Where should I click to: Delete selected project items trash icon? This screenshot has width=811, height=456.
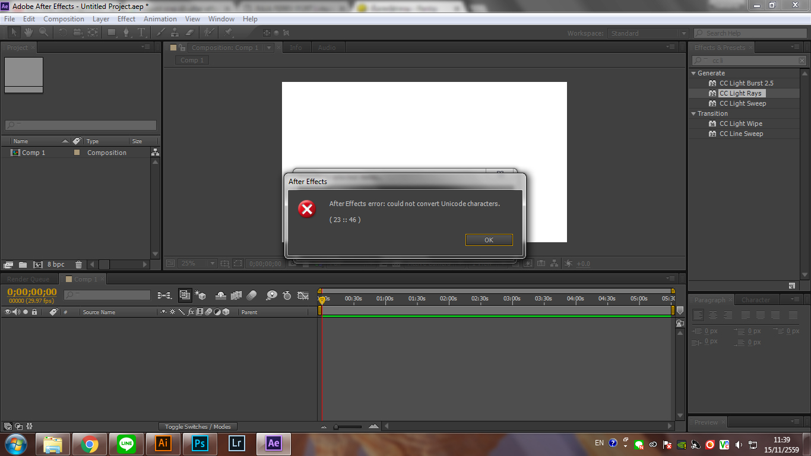(78, 264)
